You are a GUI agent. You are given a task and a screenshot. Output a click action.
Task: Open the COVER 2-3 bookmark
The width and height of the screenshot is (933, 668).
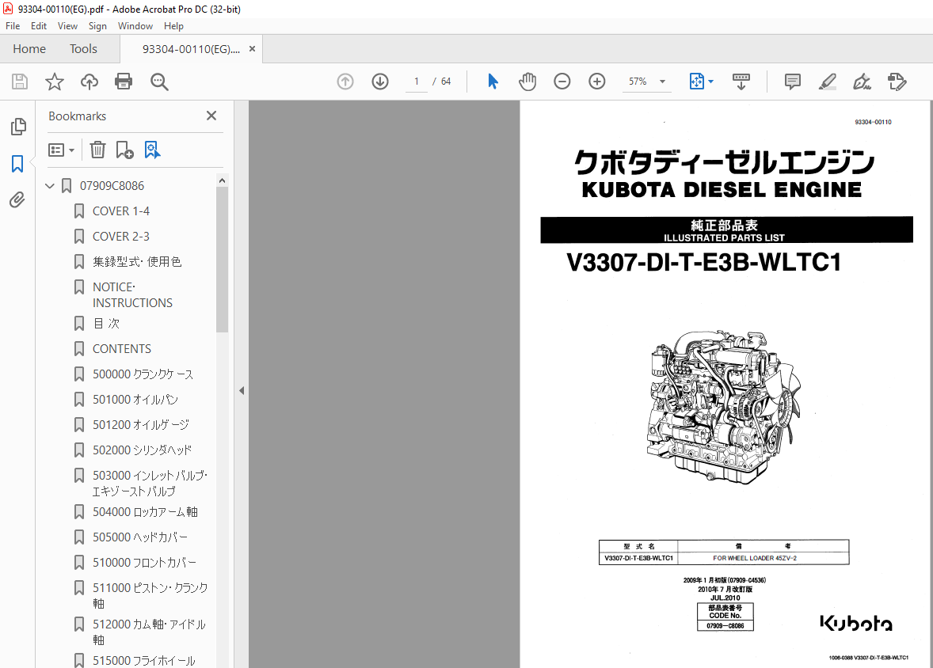pyautogui.click(x=121, y=236)
